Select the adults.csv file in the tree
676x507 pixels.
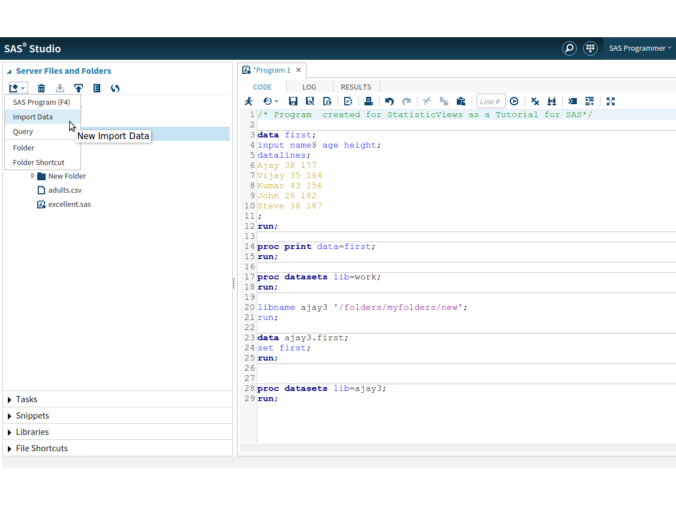pyautogui.click(x=65, y=190)
